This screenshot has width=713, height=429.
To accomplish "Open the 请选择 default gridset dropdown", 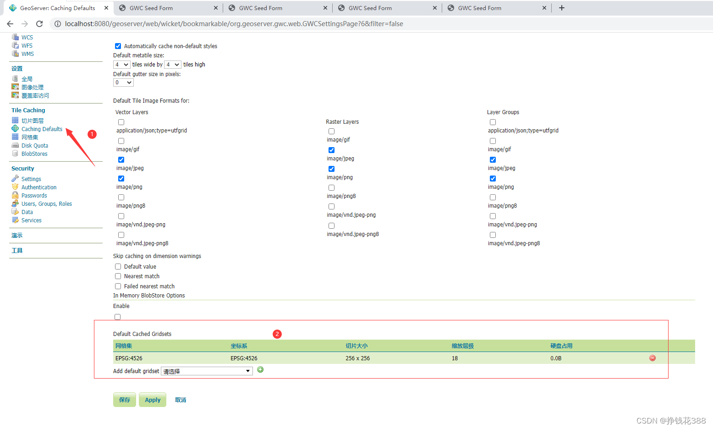I will 206,371.
